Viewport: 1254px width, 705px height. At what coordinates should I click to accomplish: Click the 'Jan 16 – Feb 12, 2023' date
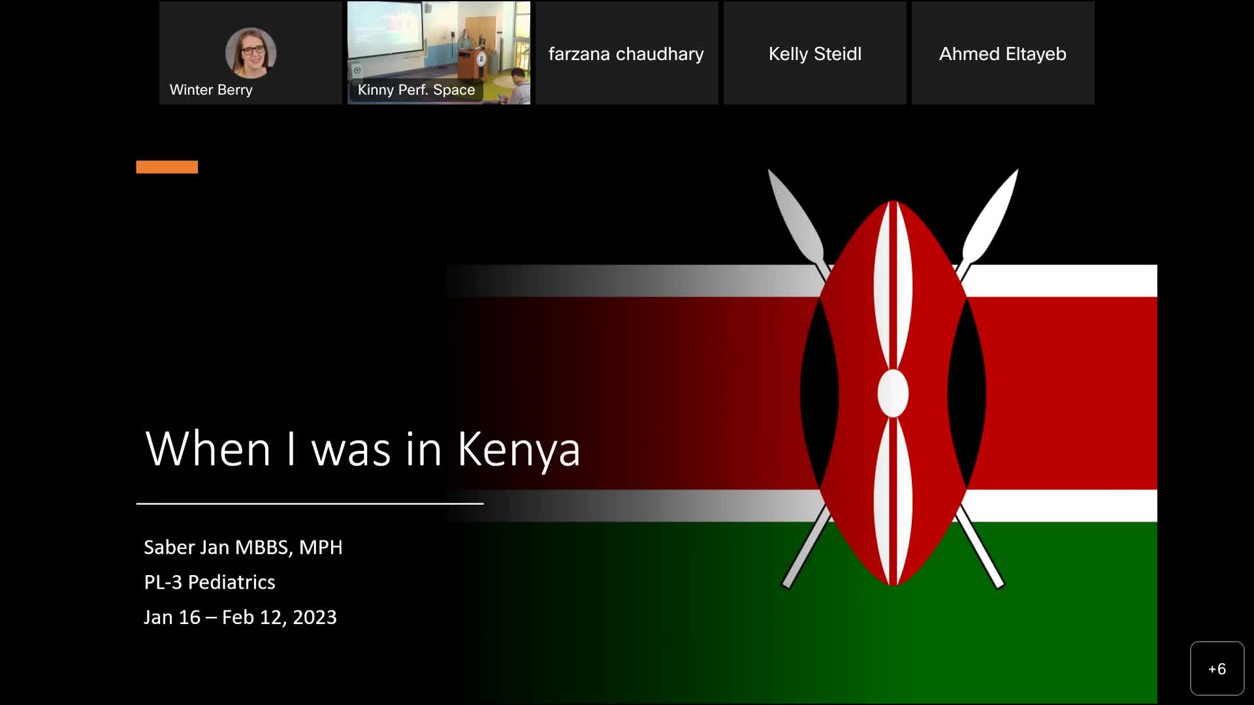pos(240,618)
